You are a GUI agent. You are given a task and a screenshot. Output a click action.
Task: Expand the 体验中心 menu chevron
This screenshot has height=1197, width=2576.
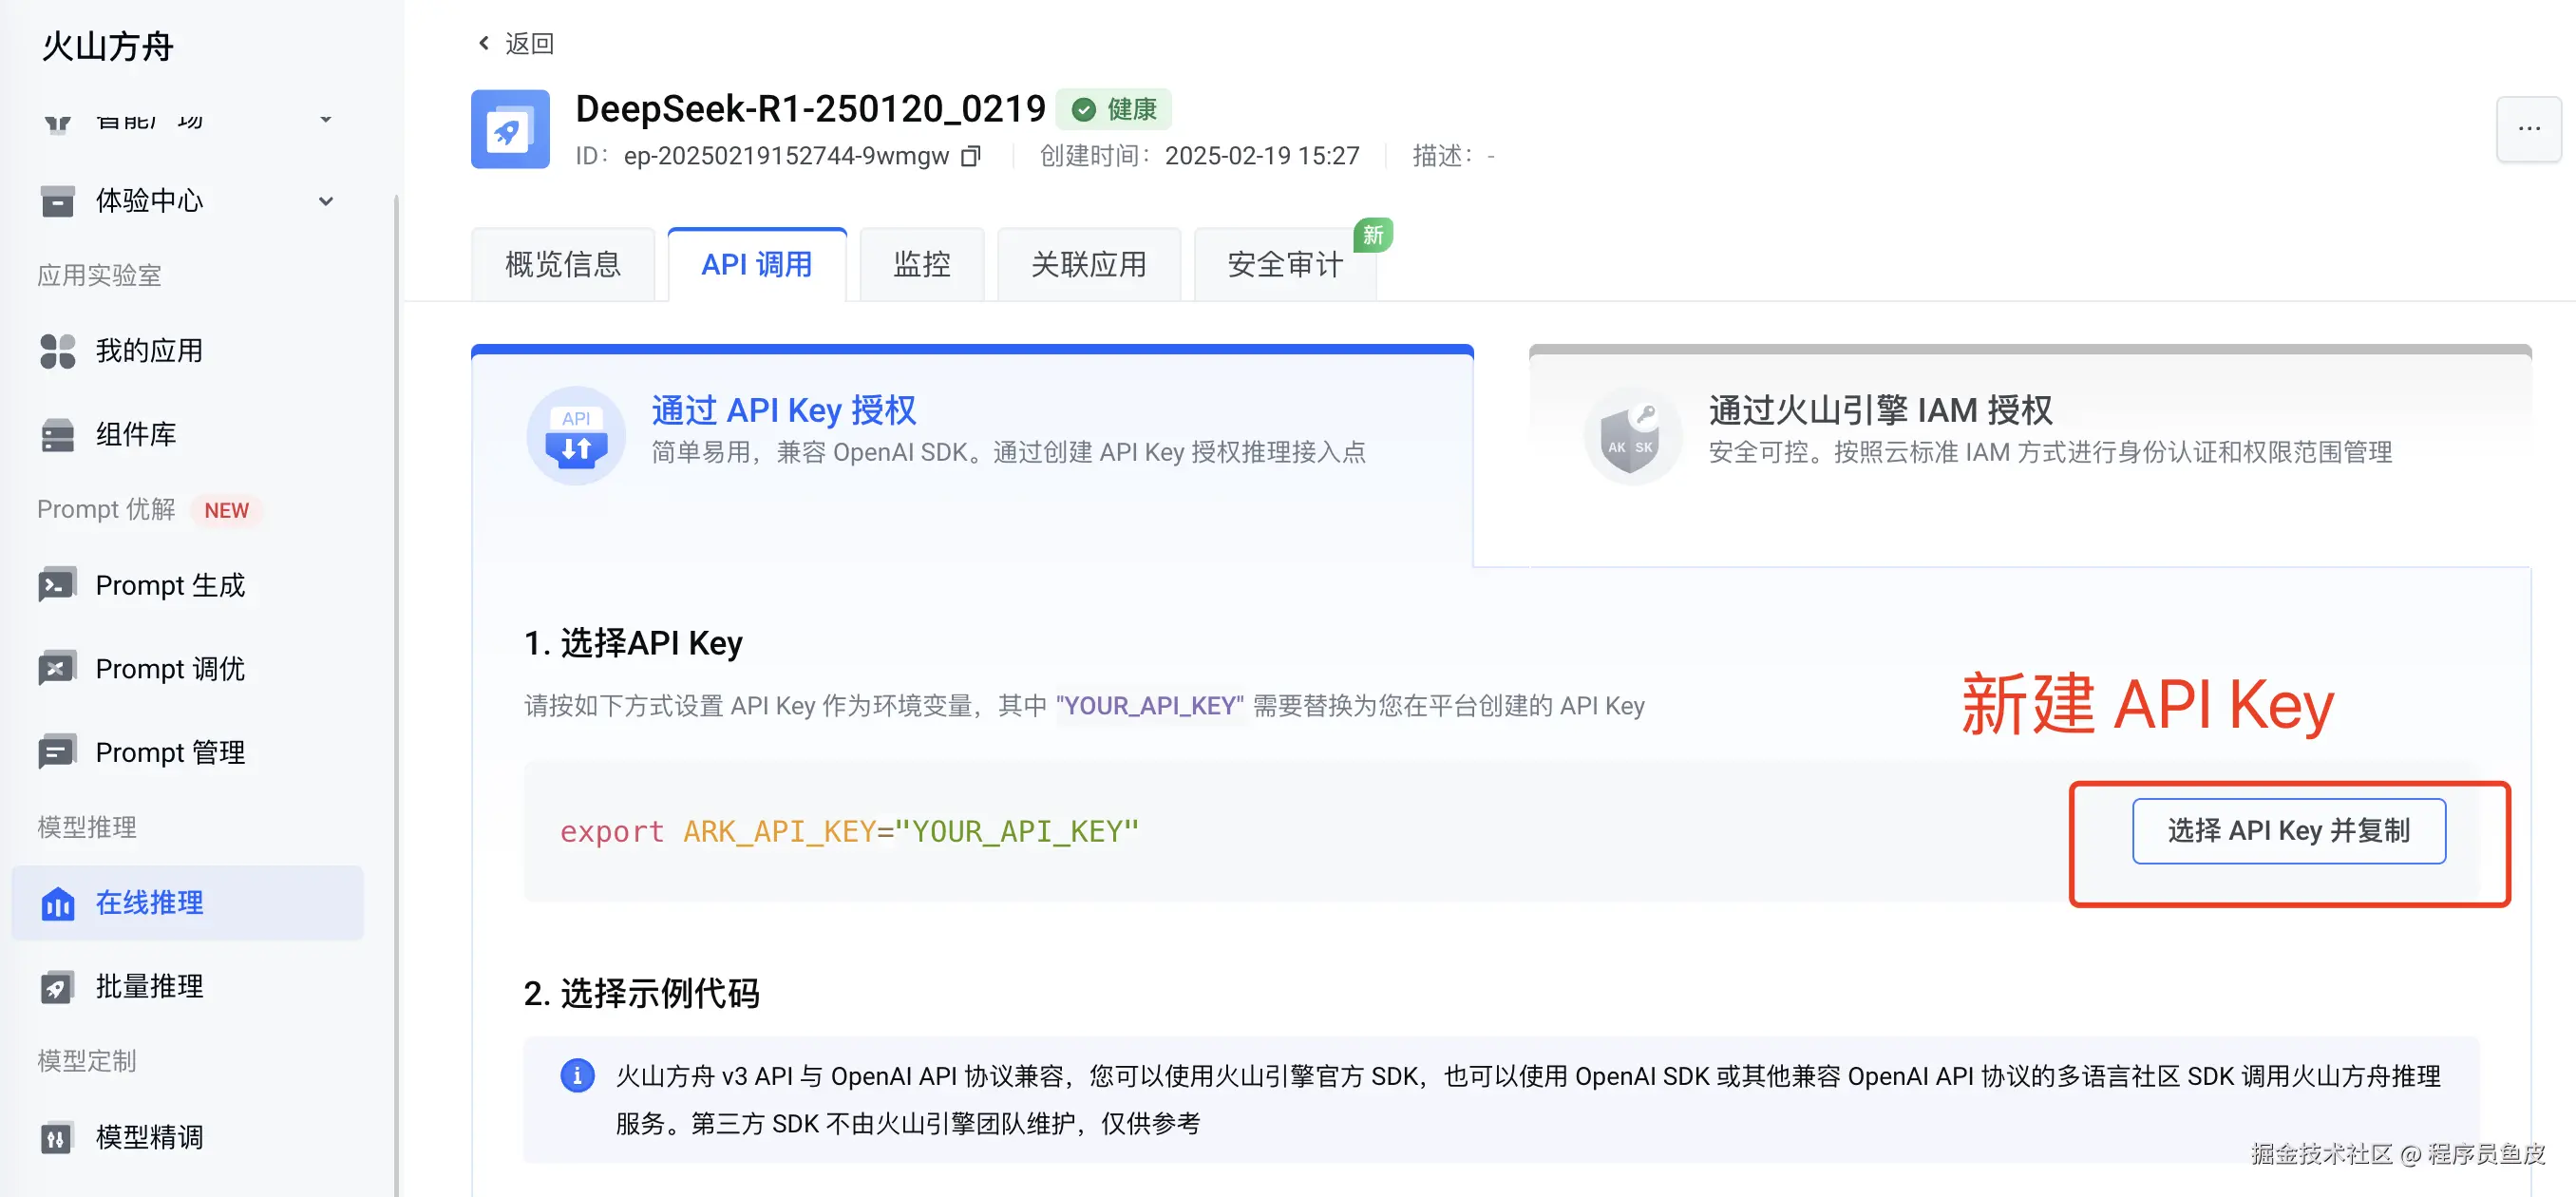coord(326,201)
